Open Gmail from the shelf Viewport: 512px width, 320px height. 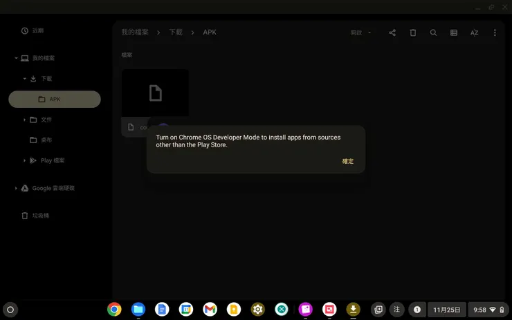(x=210, y=310)
